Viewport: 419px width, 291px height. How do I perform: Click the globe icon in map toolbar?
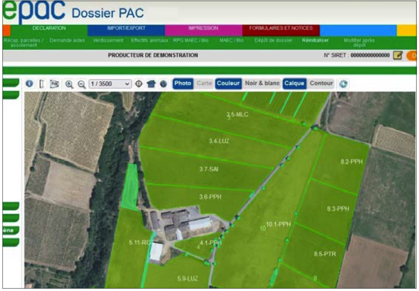point(163,84)
